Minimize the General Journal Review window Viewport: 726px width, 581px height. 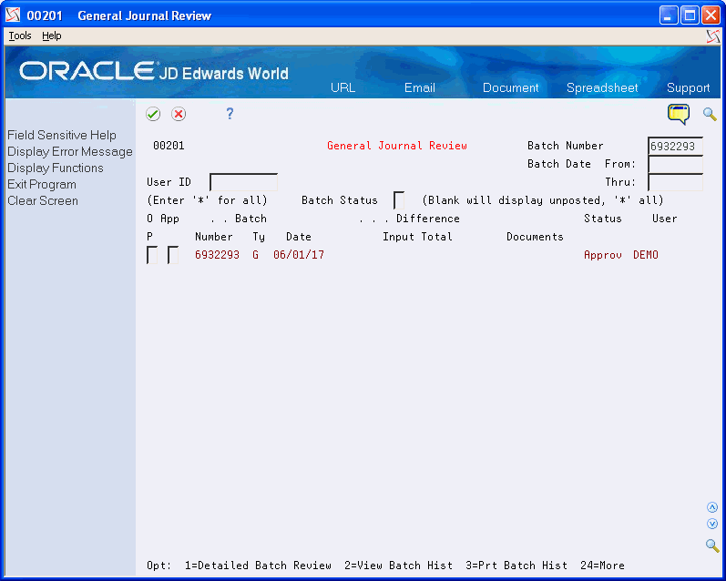[668, 15]
